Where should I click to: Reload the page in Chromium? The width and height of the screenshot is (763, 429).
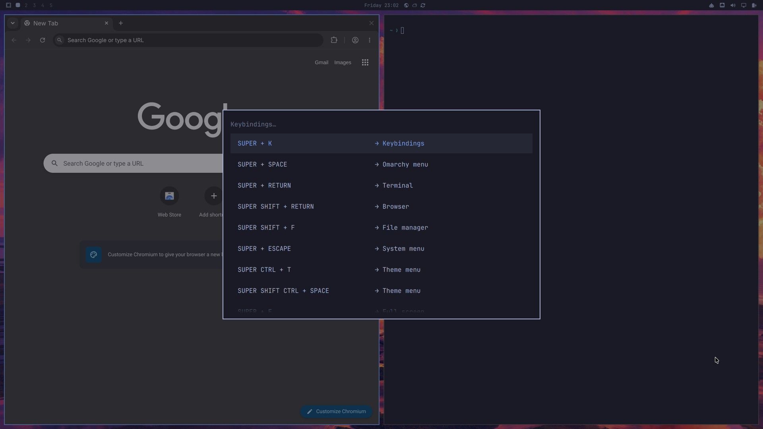click(x=43, y=40)
